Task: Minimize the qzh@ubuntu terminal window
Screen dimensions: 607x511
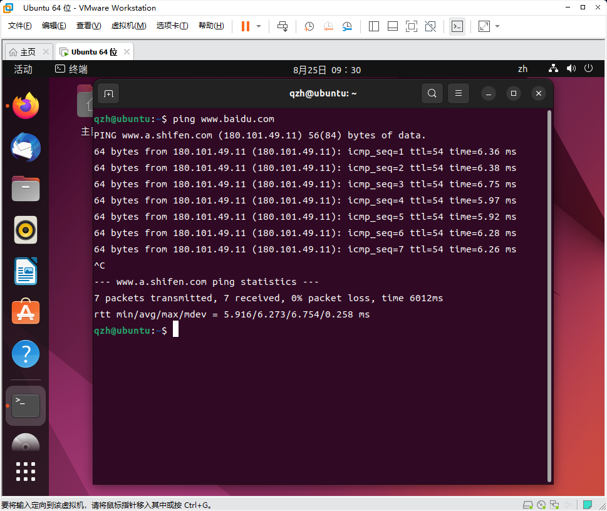Action: click(489, 94)
